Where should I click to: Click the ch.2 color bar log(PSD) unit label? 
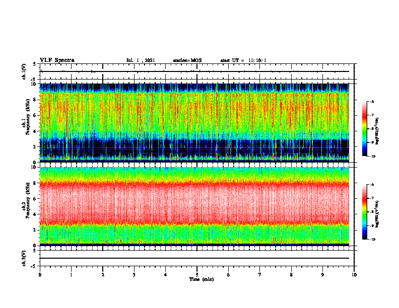[377, 214]
